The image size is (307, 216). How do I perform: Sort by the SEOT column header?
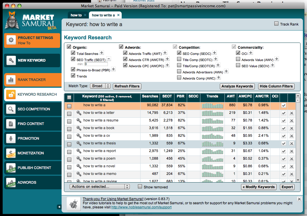coord(167,96)
